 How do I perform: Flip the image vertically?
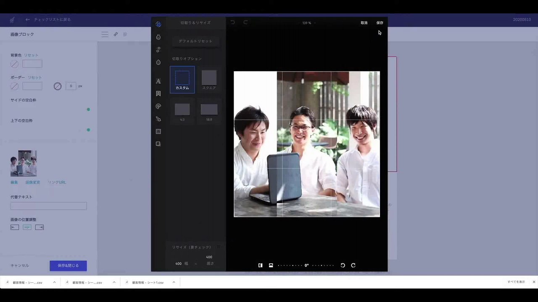(271, 265)
